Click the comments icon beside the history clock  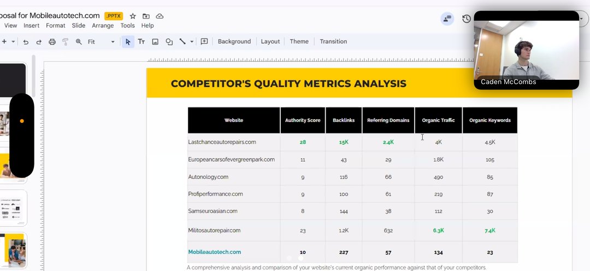(x=447, y=19)
